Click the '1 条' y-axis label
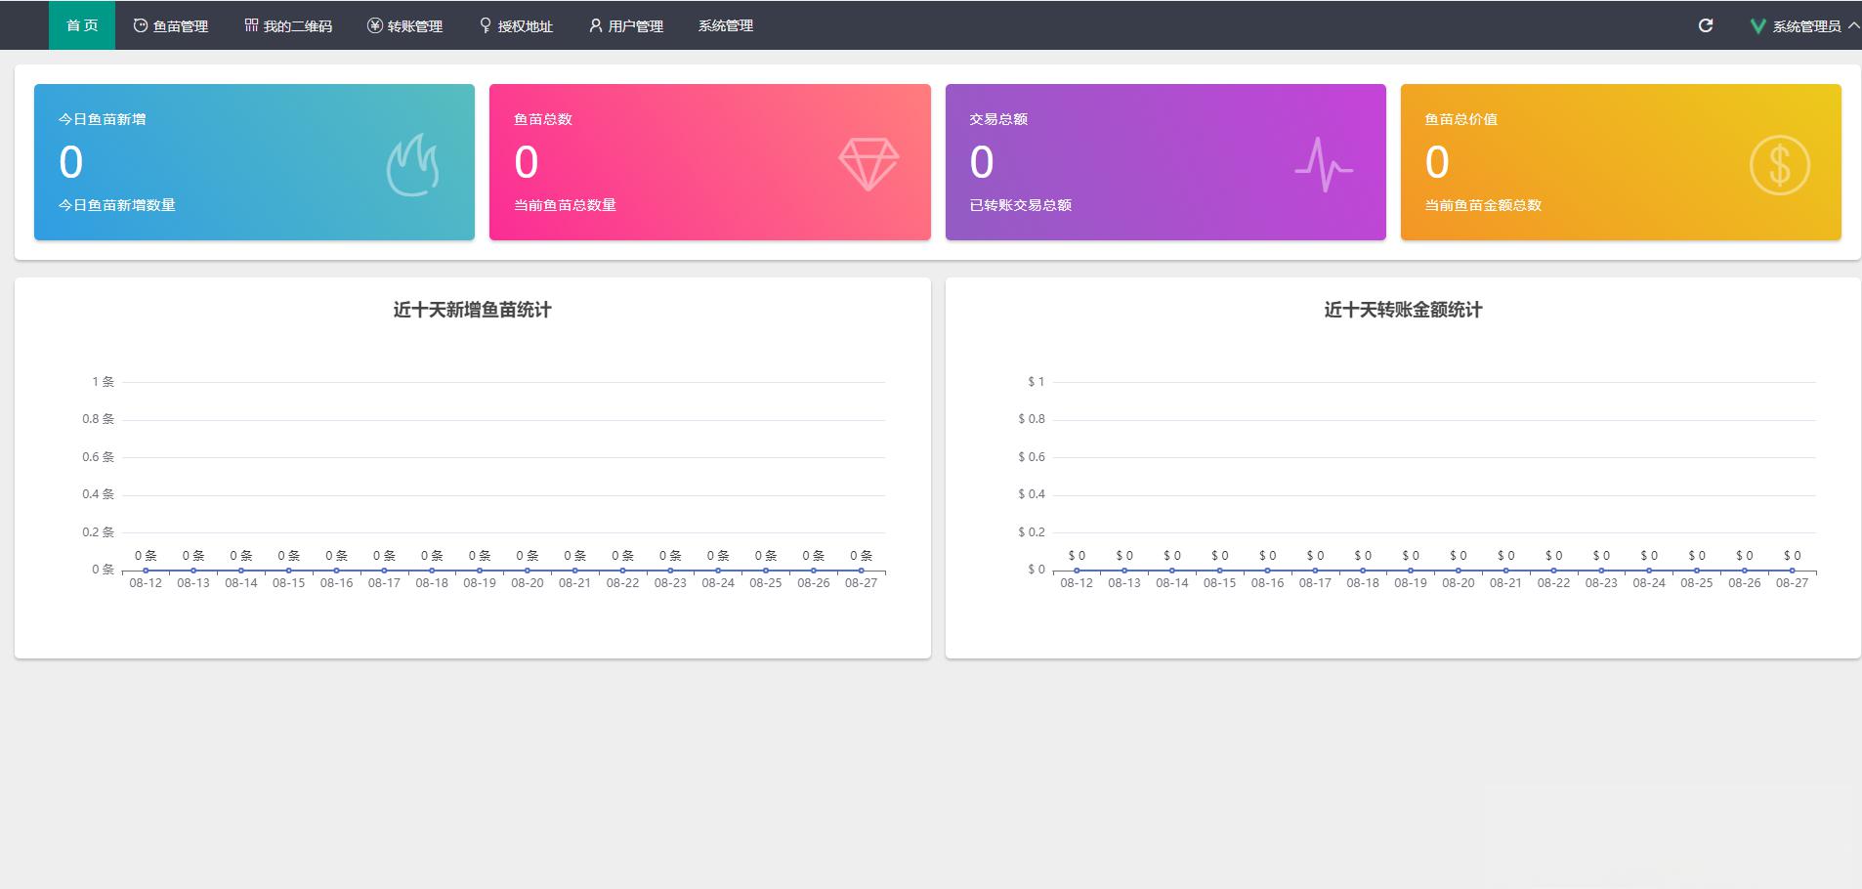 (x=103, y=382)
